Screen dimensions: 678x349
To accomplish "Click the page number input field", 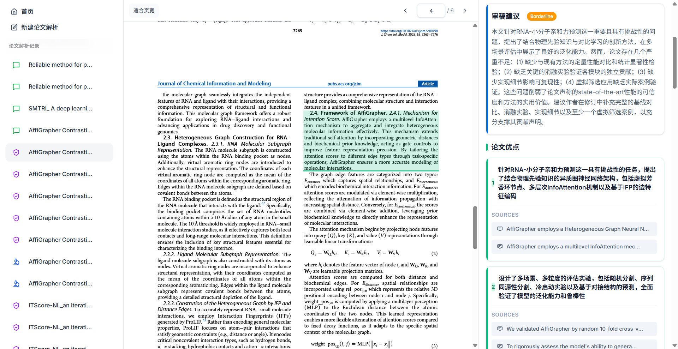I will (431, 11).
